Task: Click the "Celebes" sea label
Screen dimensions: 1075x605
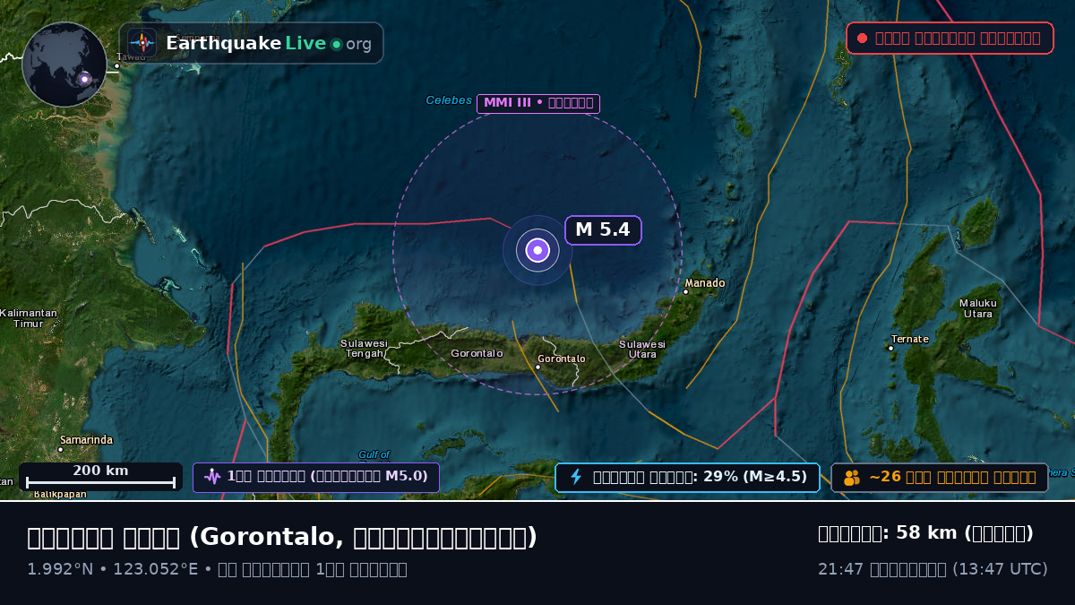Action: [449, 100]
